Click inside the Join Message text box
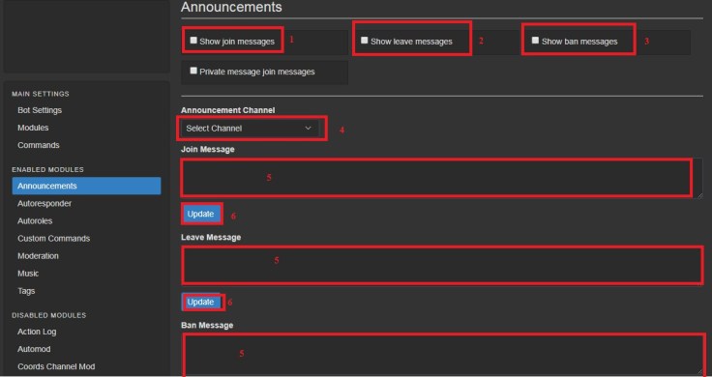 coord(441,178)
